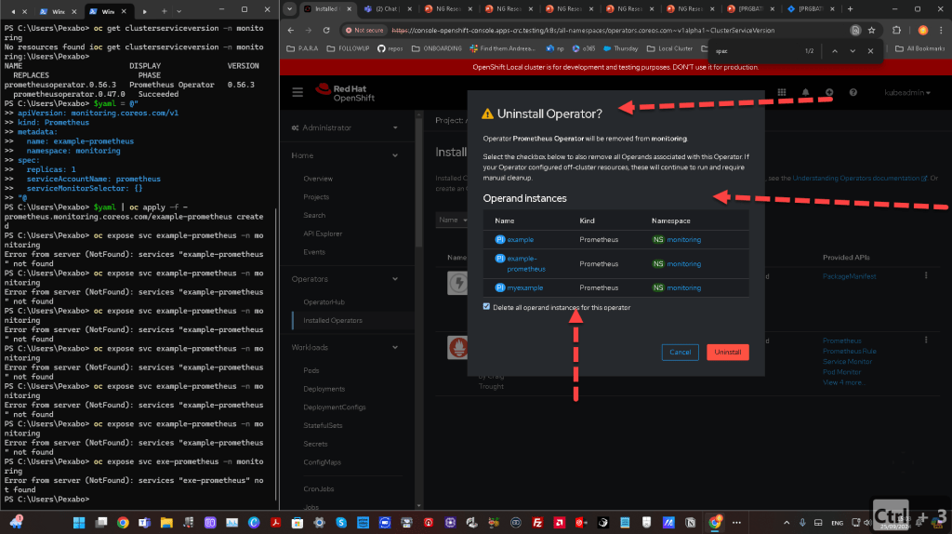Bookmark this page with star icon
This screenshot has height=534, width=952.
pos(872,31)
